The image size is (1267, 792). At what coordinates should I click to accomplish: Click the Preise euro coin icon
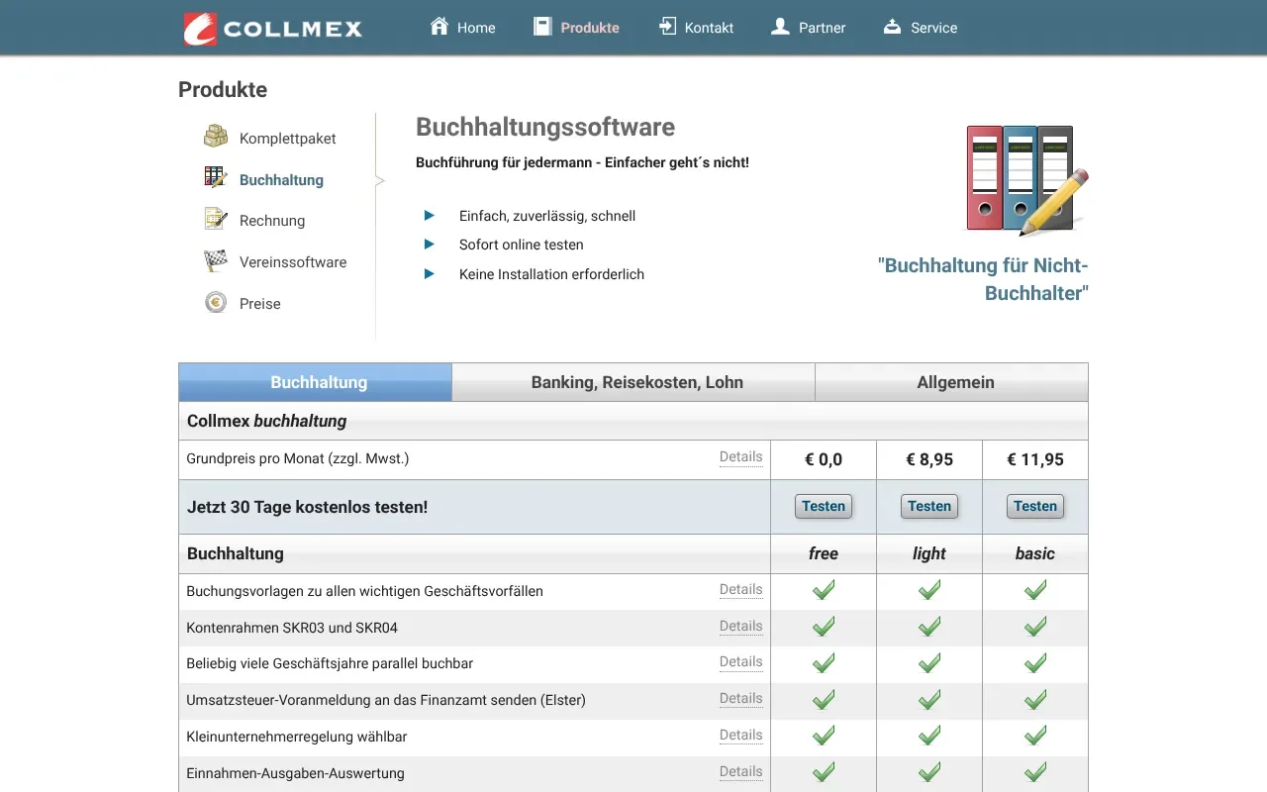(x=215, y=301)
